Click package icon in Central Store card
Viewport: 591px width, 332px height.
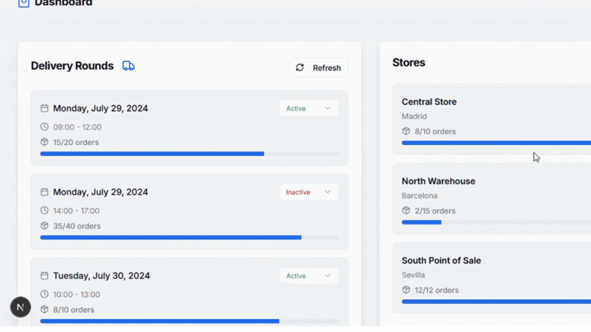[406, 131]
